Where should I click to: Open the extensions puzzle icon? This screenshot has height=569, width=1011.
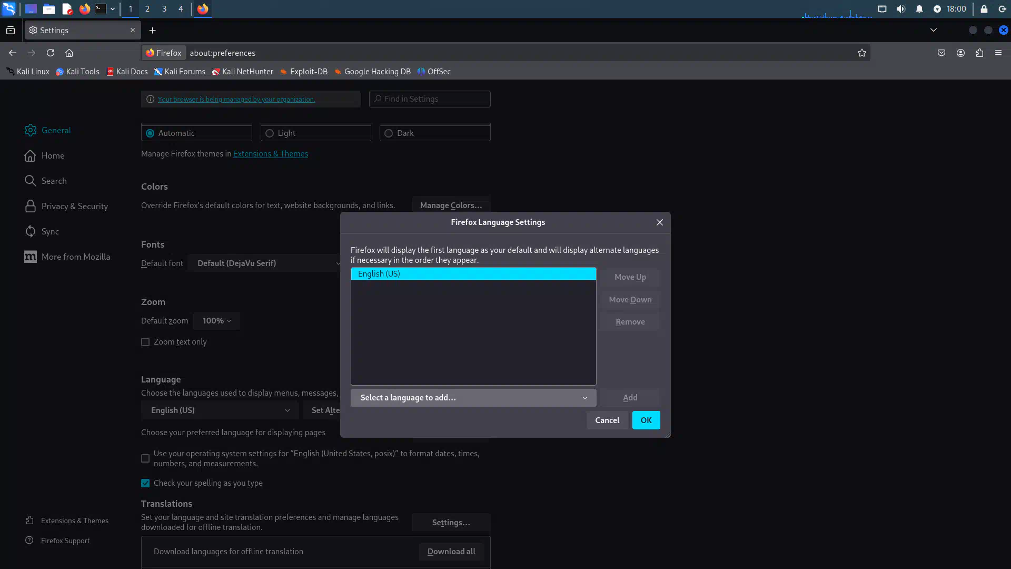[x=979, y=53]
